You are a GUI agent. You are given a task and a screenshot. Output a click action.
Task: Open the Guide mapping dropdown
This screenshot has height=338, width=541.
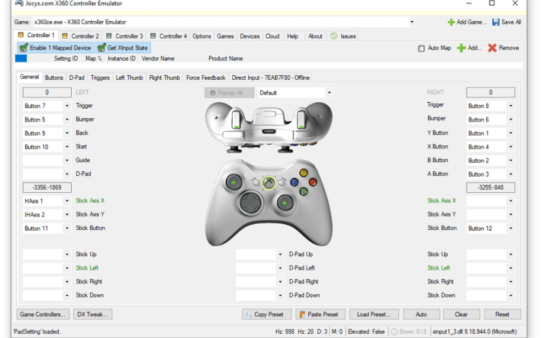[x=67, y=160]
